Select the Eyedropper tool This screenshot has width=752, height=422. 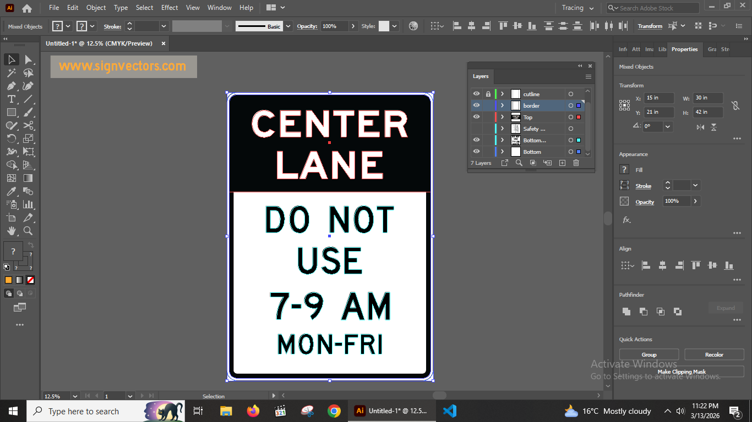click(x=12, y=191)
